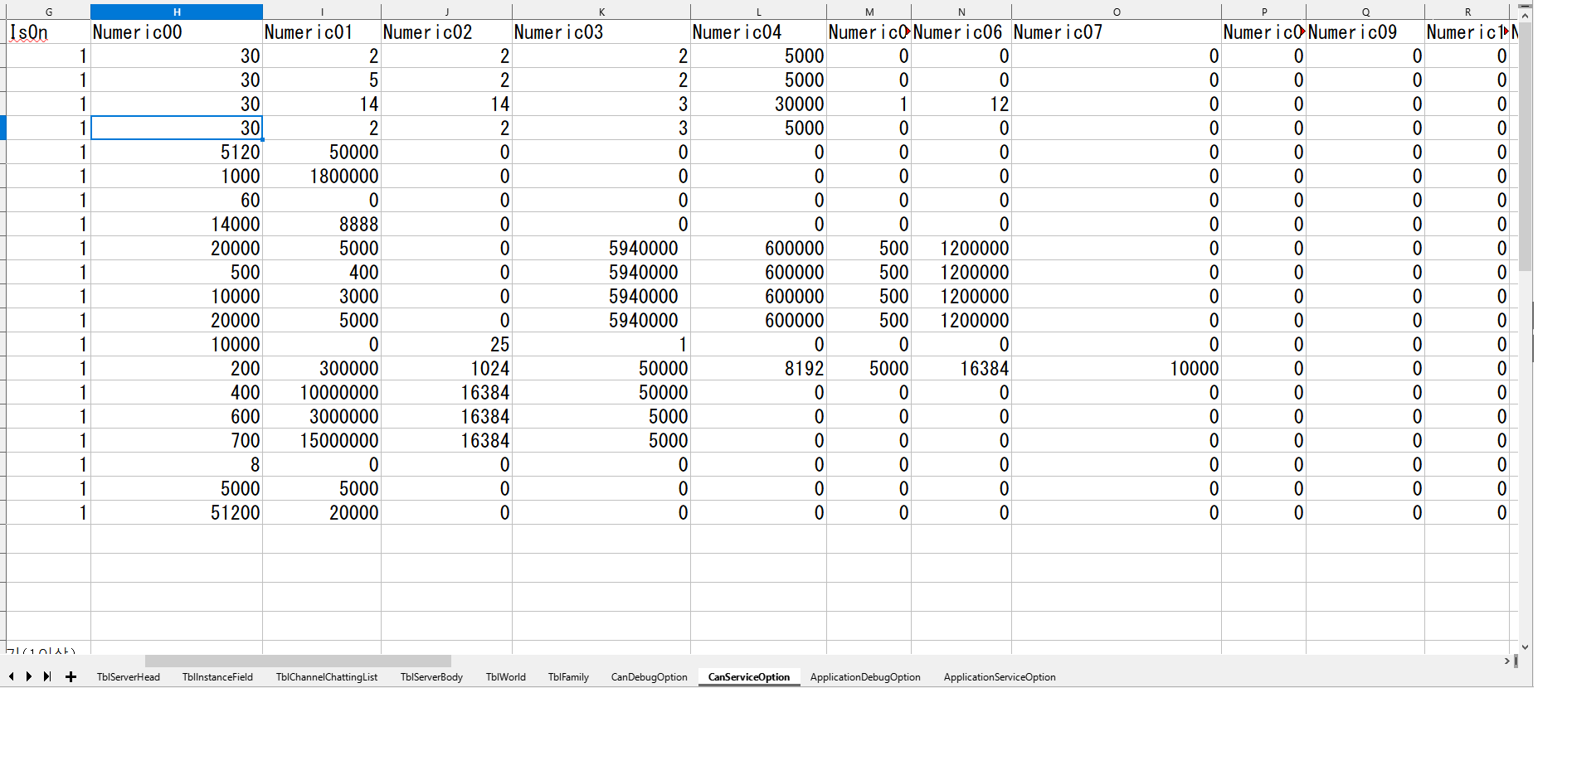Select the ApplicationServiceOption sheet tab

coord(999,677)
